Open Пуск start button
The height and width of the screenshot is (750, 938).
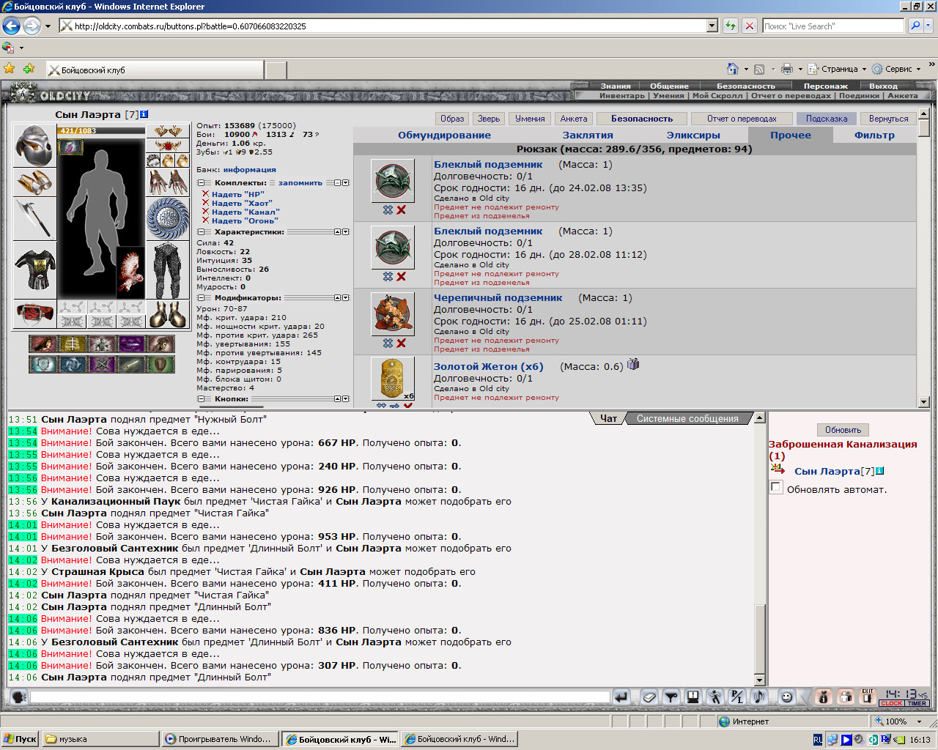point(21,739)
